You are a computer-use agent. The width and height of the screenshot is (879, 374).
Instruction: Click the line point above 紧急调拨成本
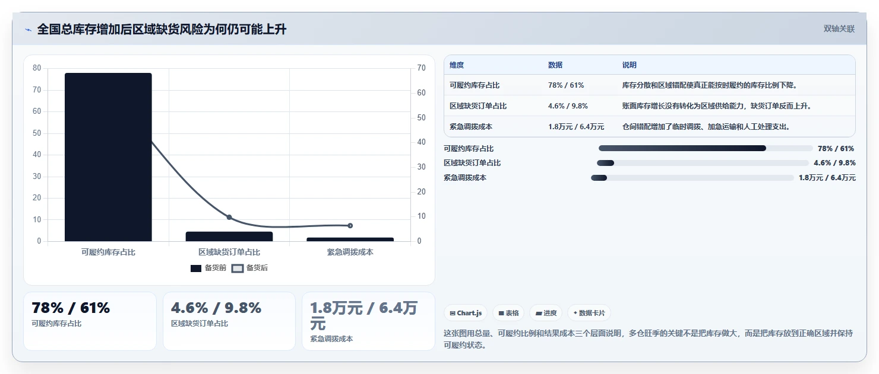pos(350,225)
